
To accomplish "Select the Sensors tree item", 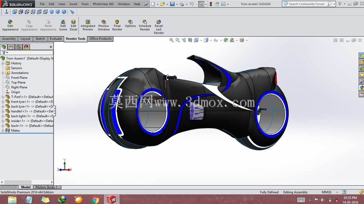I will [17, 68].
